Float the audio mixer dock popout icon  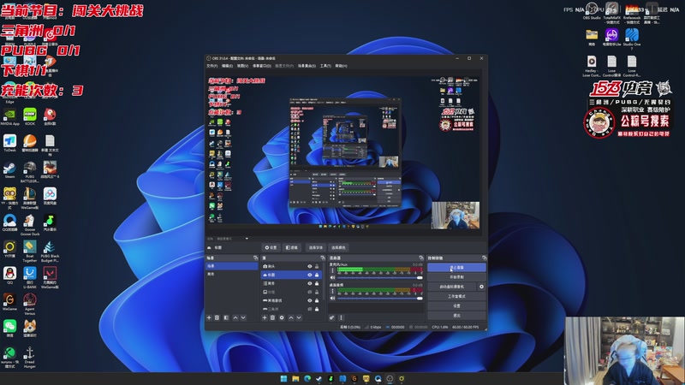(421, 258)
